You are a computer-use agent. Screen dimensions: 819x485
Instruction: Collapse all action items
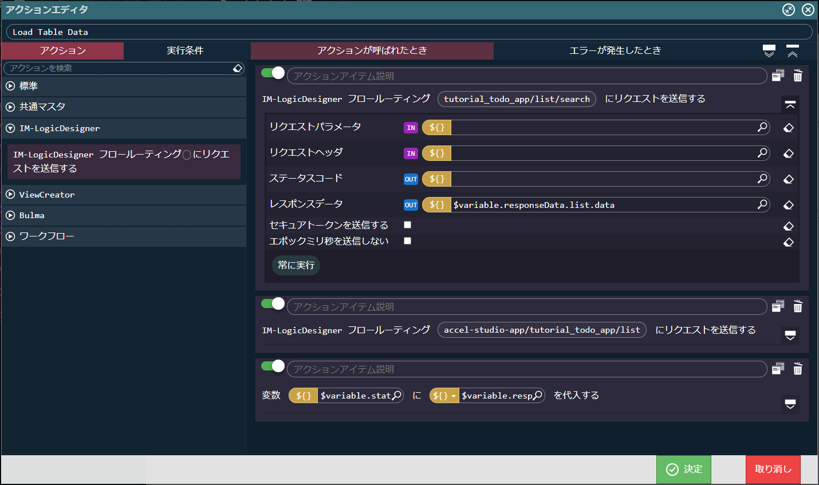[x=793, y=51]
